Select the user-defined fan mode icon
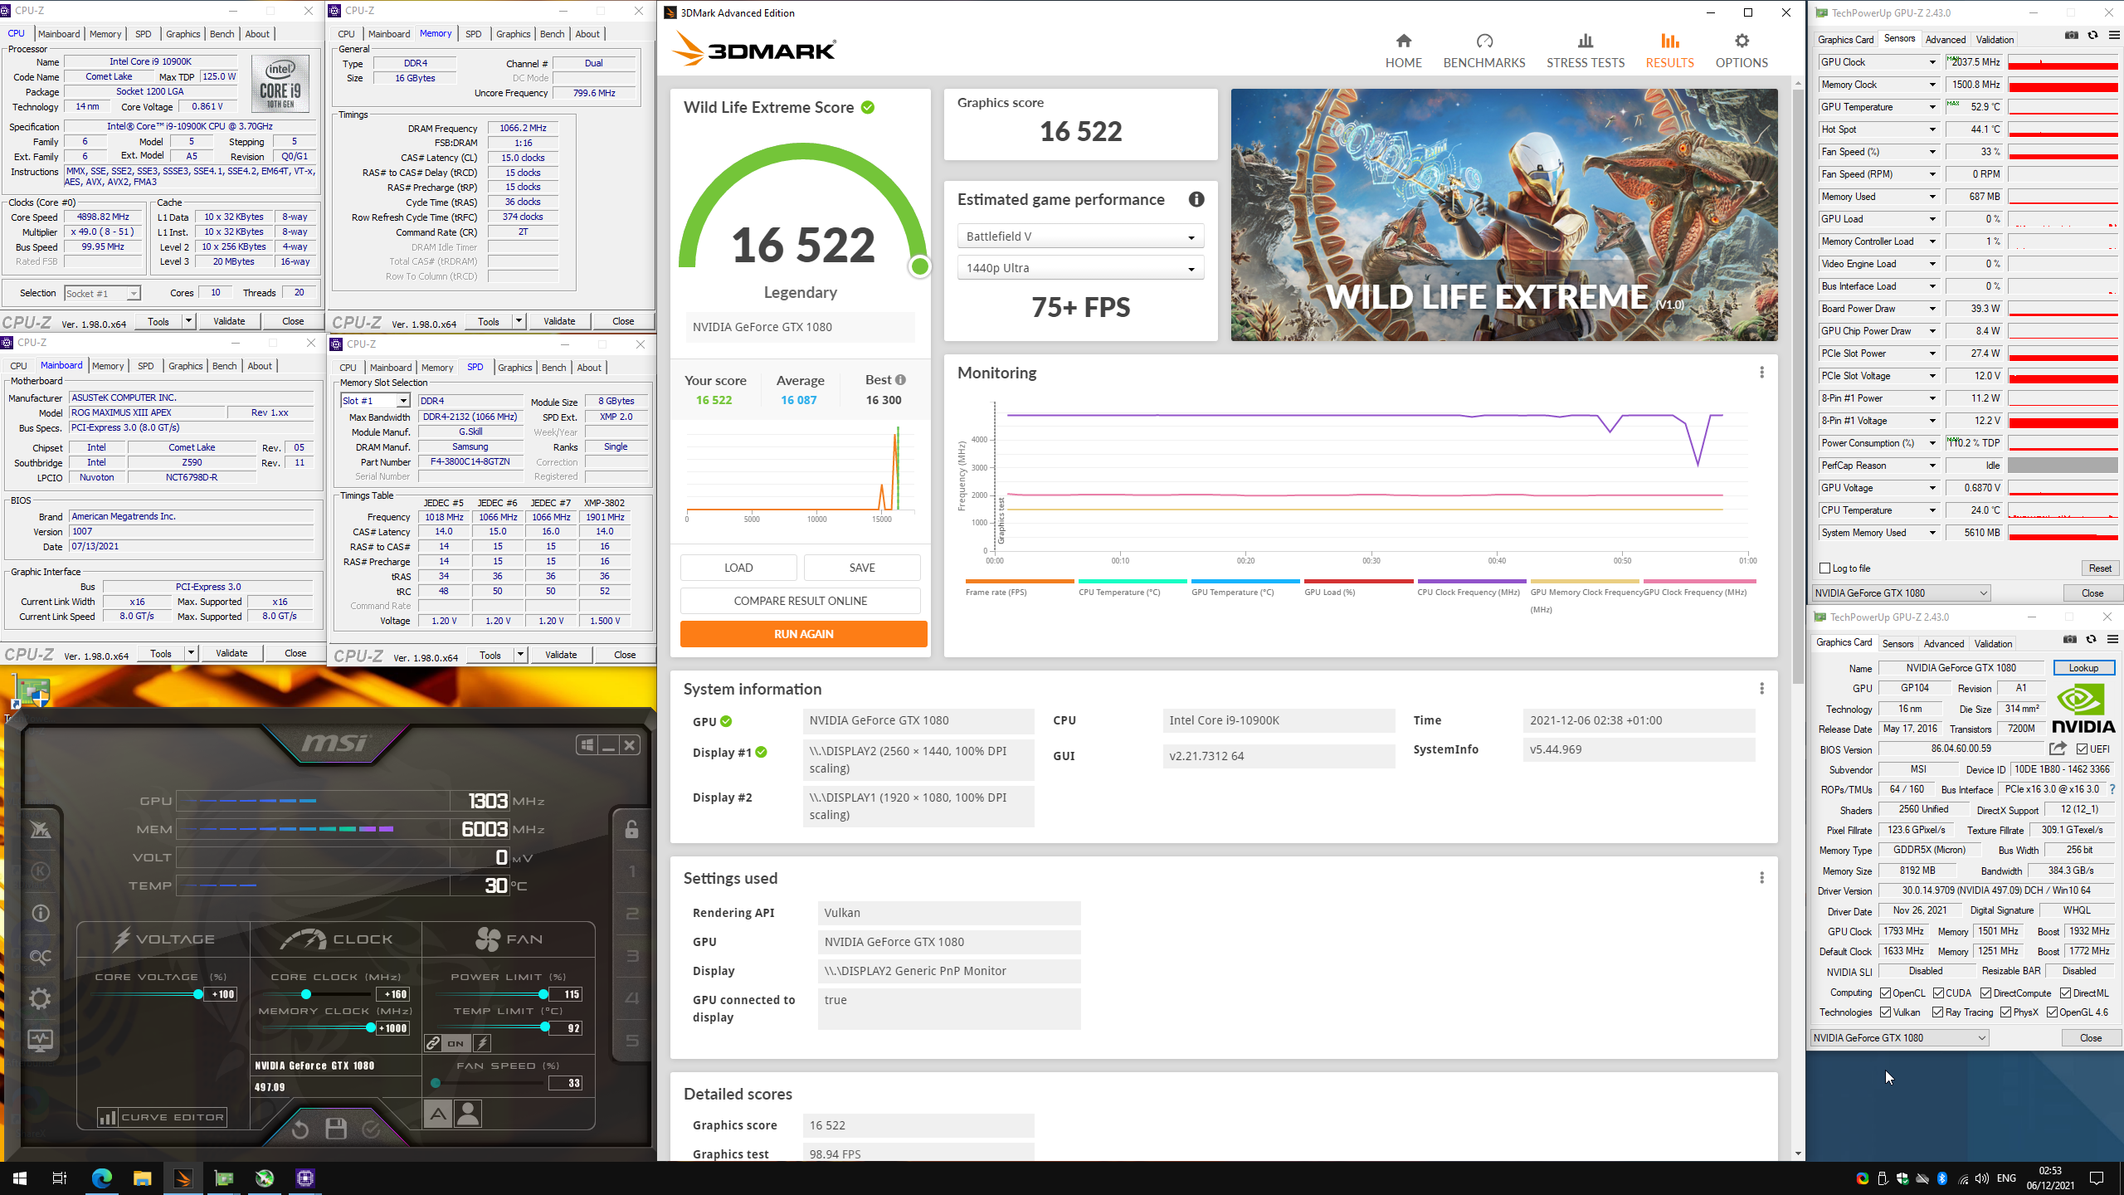The image size is (2124, 1195). click(468, 1114)
